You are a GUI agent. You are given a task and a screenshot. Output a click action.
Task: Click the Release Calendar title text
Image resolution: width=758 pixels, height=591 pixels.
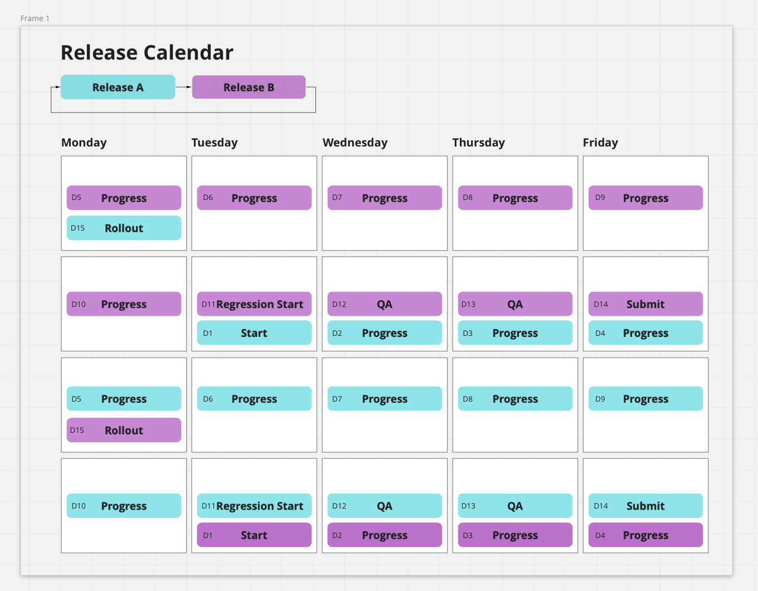[147, 52]
